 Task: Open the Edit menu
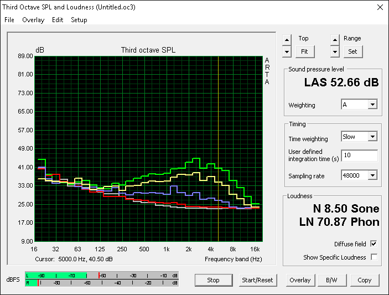58,20
